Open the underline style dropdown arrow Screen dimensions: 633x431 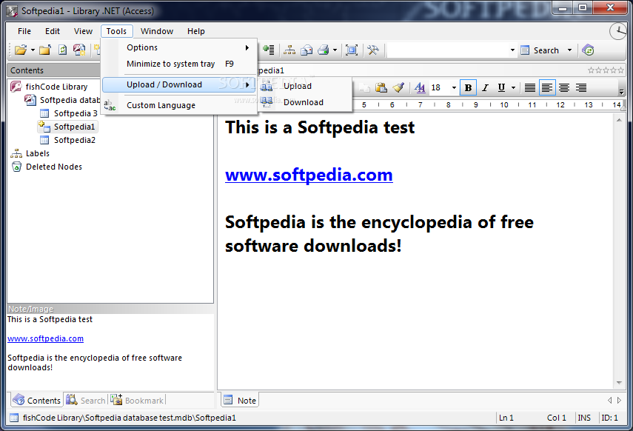pyautogui.click(x=513, y=87)
